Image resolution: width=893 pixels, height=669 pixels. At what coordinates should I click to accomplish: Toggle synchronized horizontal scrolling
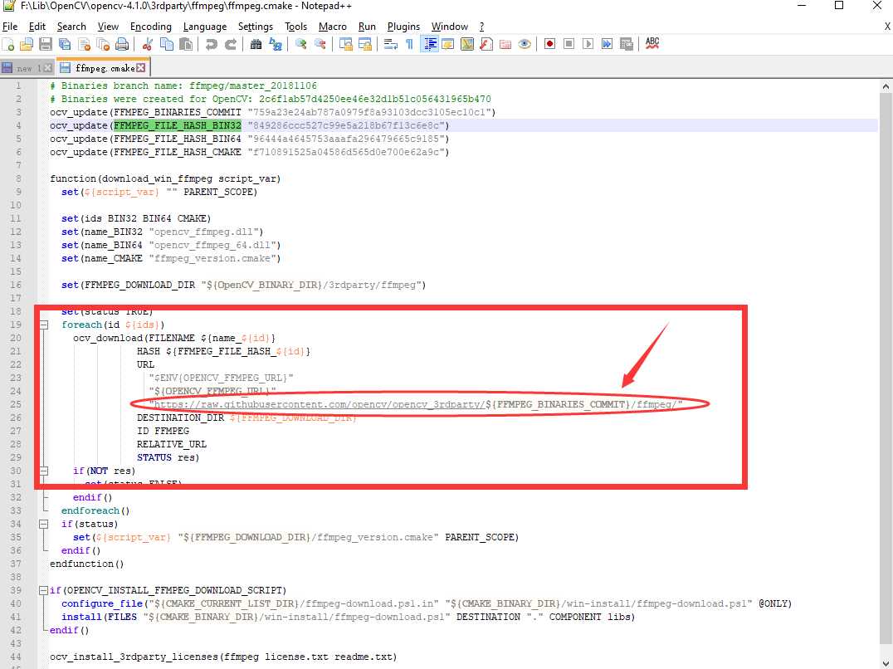[x=364, y=45]
